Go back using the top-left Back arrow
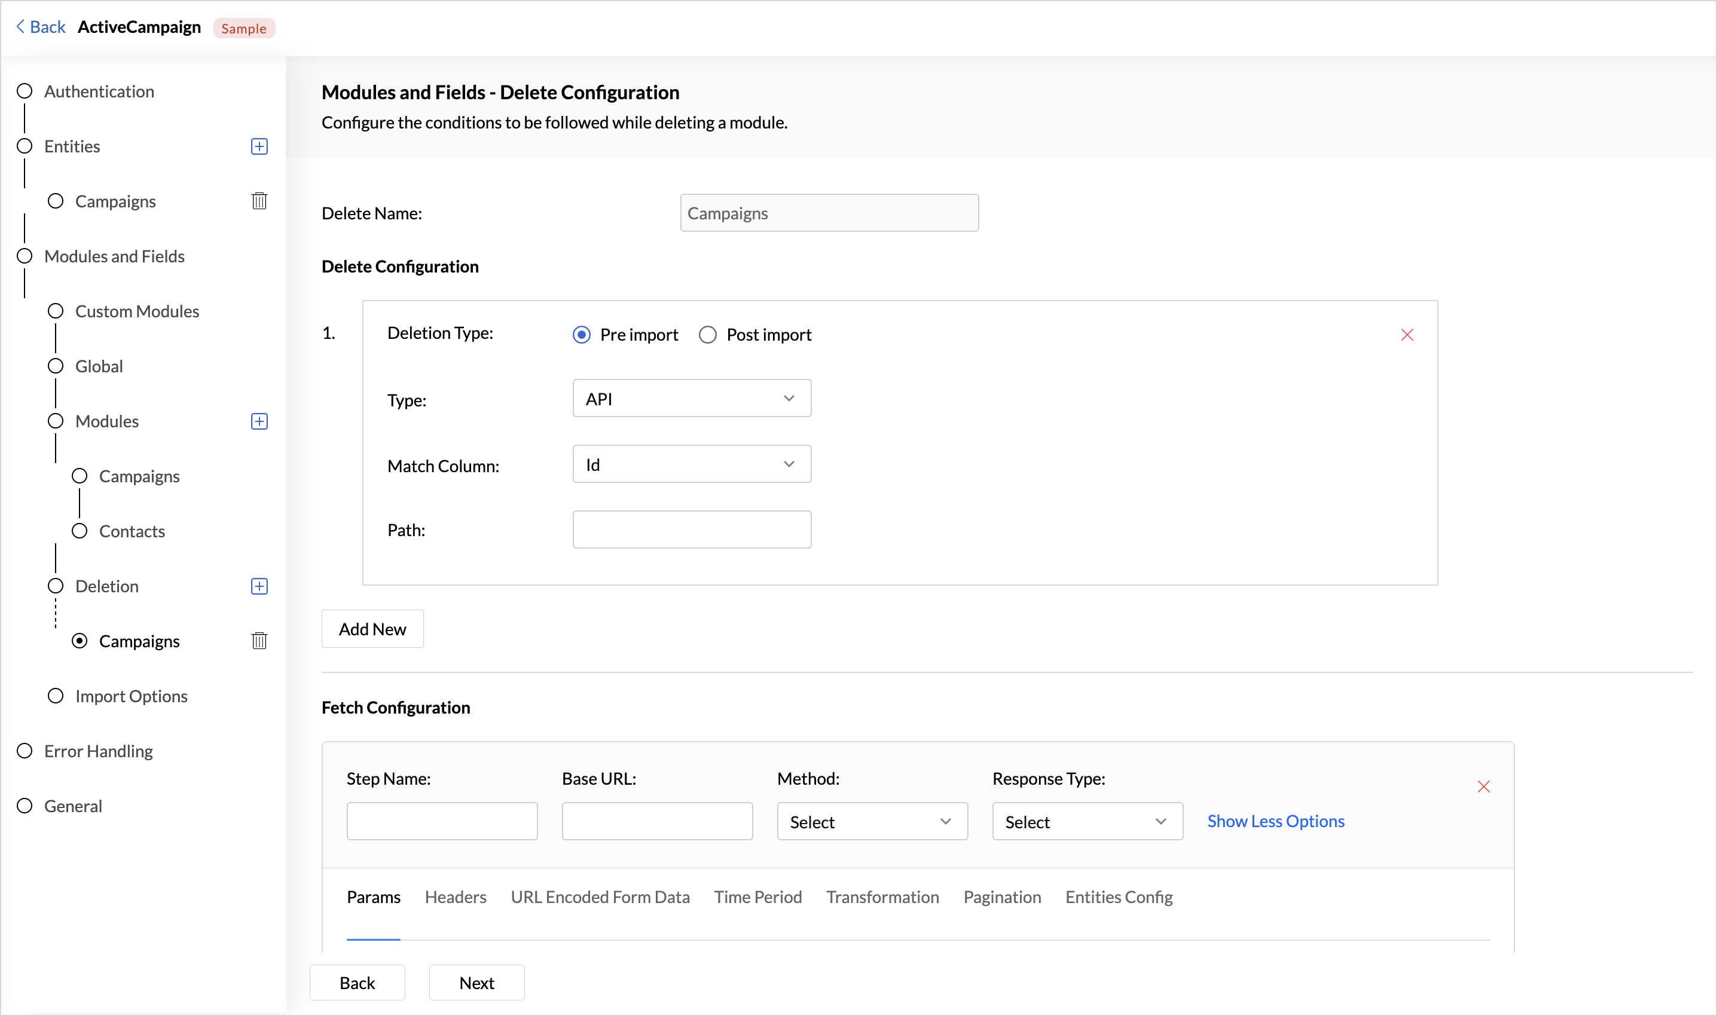Screen dimensions: 1717x1016 pyautogui.click(x=41, y=27)
